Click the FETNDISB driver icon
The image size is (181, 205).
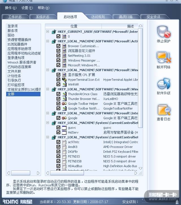pyautogui.click(x=64, y=161)
